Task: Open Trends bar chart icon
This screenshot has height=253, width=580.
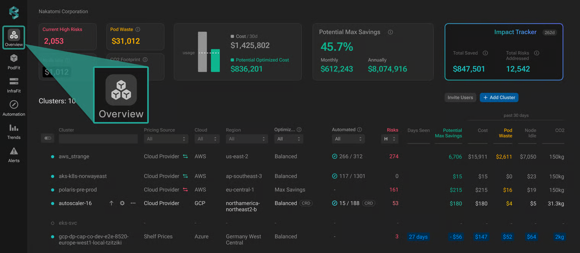Action: tap(14, 128)
